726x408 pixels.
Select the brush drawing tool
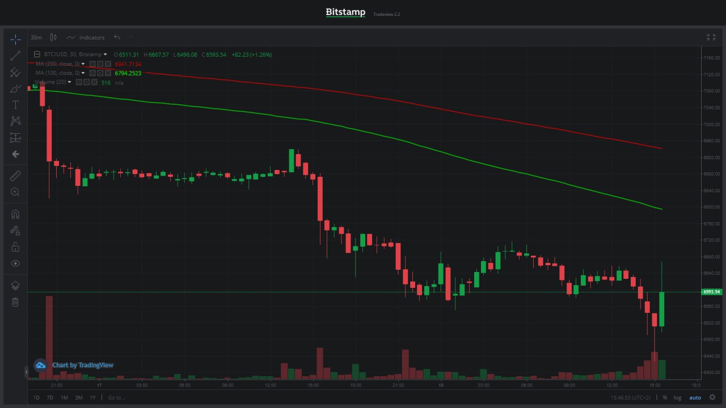click(x=15, y=88)
